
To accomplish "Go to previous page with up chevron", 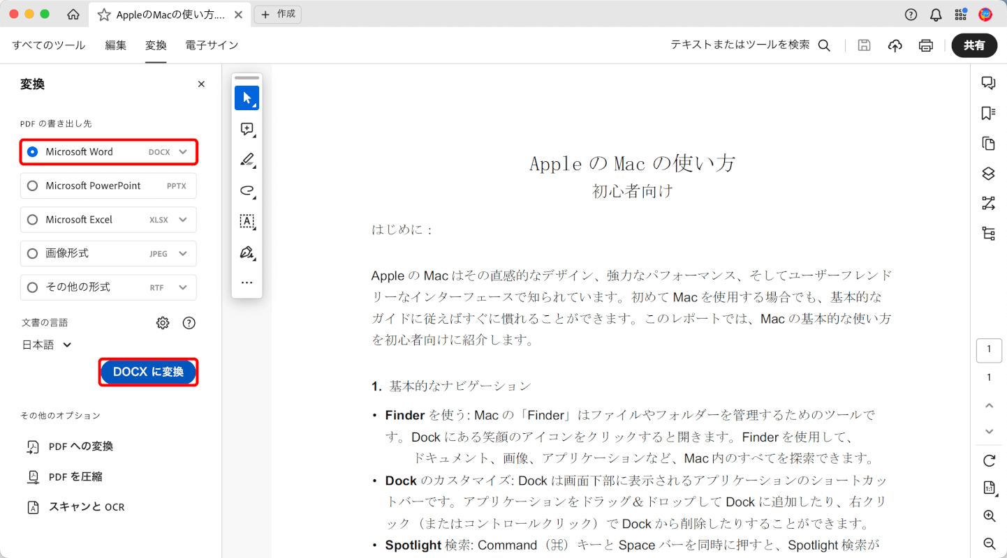I will 989,405.
